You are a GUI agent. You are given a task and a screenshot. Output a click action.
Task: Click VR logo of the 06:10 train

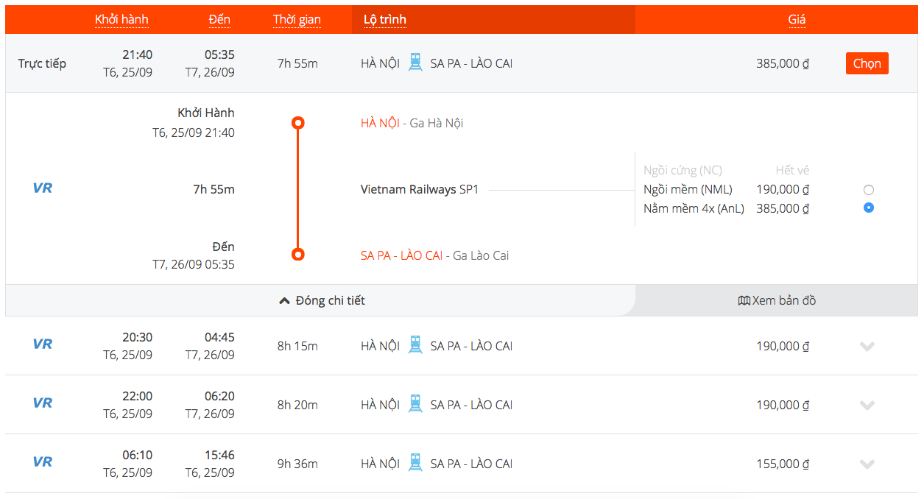click(x=43, y=462)
